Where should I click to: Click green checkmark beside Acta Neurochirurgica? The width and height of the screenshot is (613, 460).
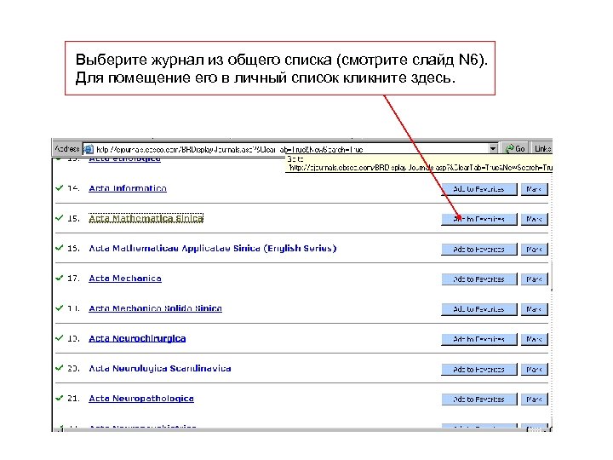[x=60, y=337]
